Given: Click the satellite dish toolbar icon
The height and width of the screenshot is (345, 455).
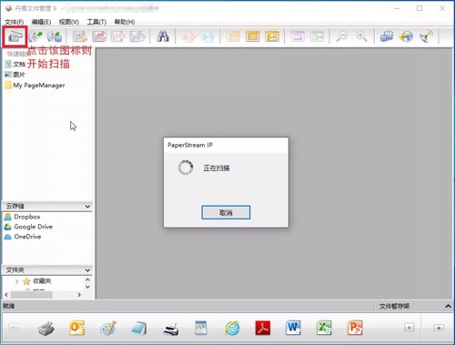Looking at the screenshot, I should click(426, 36).
